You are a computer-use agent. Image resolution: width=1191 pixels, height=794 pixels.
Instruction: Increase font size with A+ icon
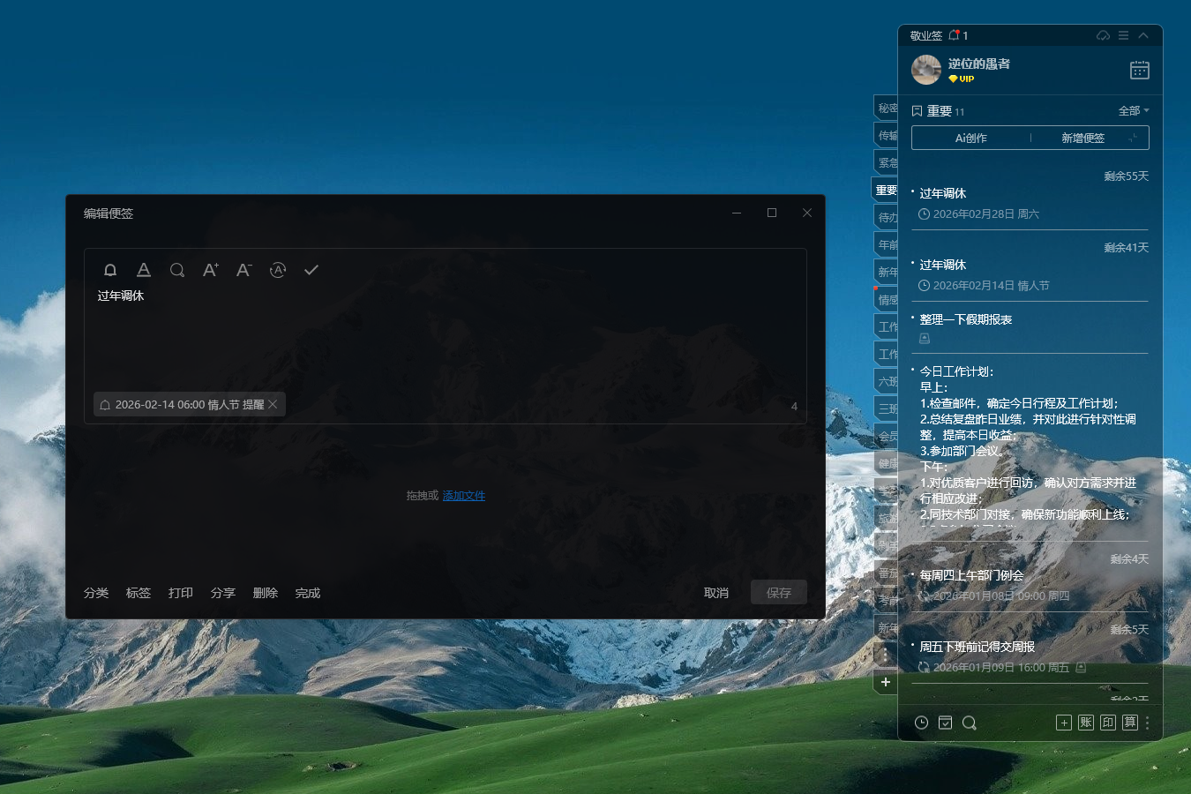pos(210,270)
